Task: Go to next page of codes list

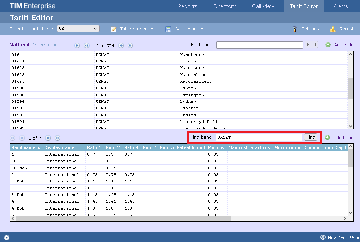Action: click(121, 45)
